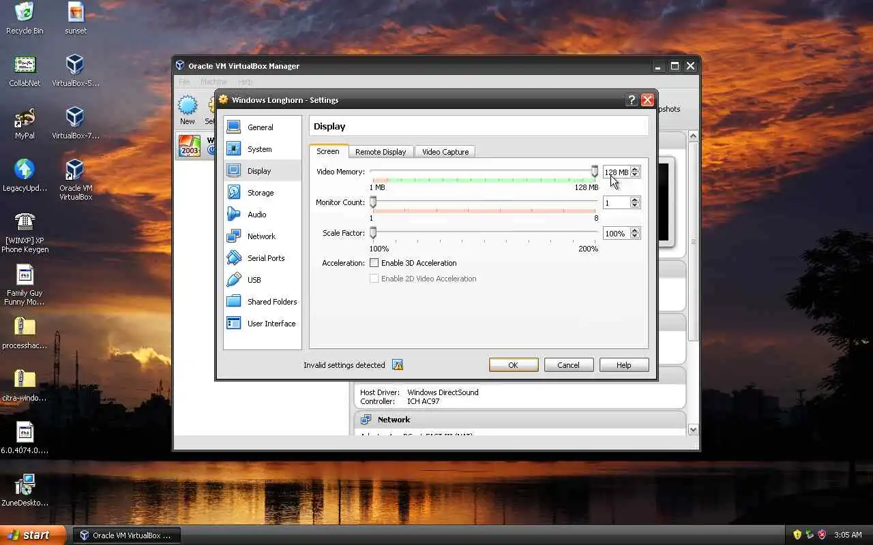Click the Scale Factor slider handle
This screenshot has height=545, width=873.
(x=373, y=233)
